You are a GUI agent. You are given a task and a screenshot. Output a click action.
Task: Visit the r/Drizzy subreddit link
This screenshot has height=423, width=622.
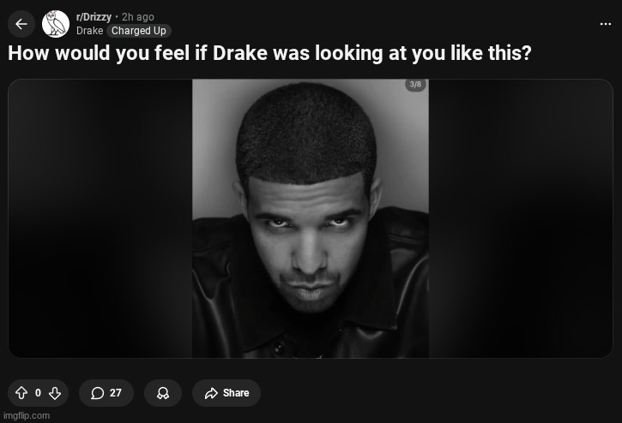coord(94,17)
